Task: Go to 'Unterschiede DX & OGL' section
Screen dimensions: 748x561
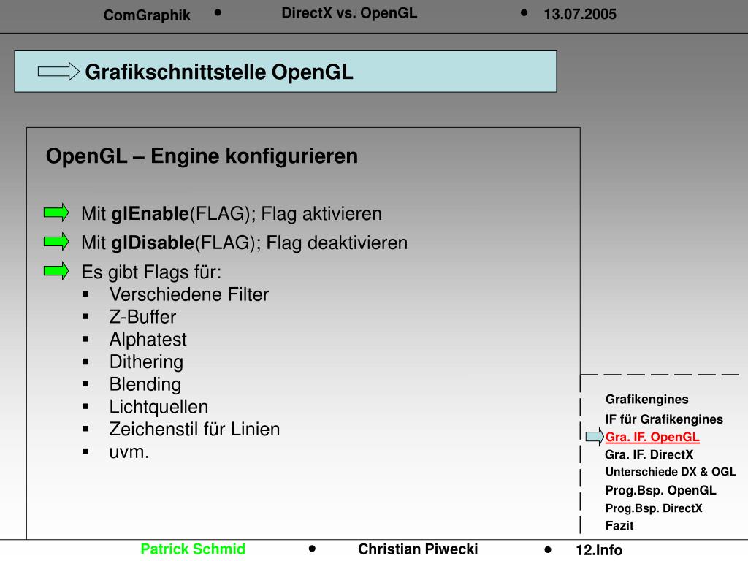Action: pyautogui.click(x=671, y=472)
